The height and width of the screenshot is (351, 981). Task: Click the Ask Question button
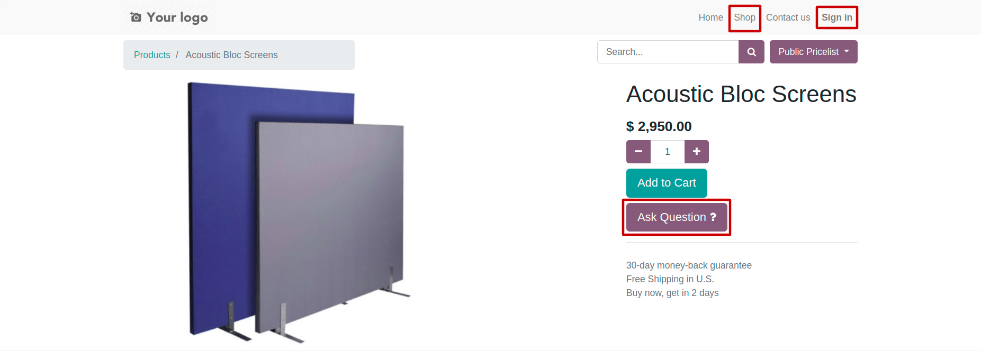click(677, 217)
